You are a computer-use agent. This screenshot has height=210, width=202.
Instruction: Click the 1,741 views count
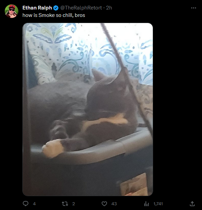coord(158,204)
